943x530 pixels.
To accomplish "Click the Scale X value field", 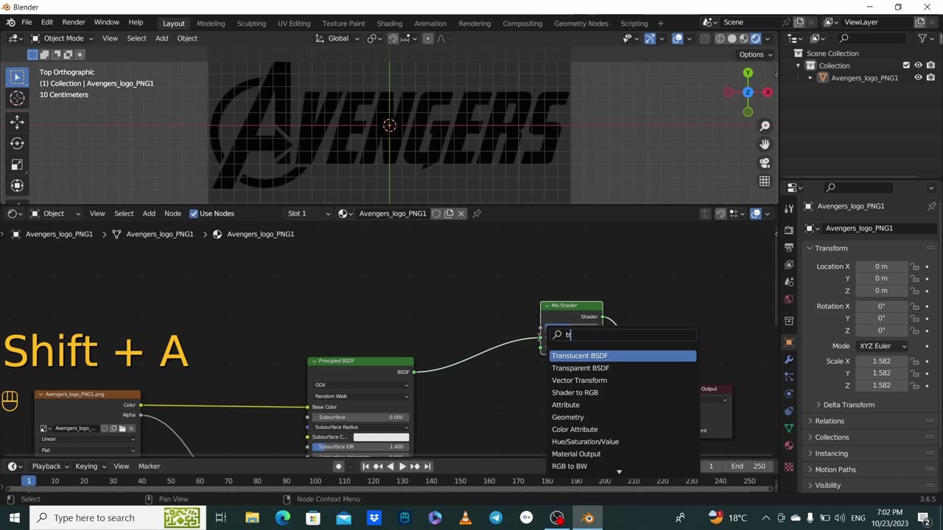I will [x=881, y=361].
